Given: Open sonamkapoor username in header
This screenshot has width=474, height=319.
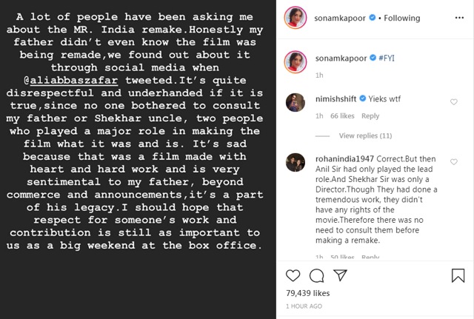Looking at the screenshot, I should click(x=340, y=18).
